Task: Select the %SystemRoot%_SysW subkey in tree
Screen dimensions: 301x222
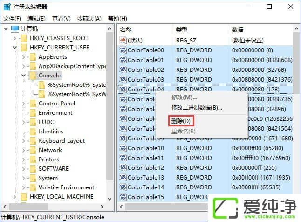Action: pyautogui.click(x=76, y=94)
